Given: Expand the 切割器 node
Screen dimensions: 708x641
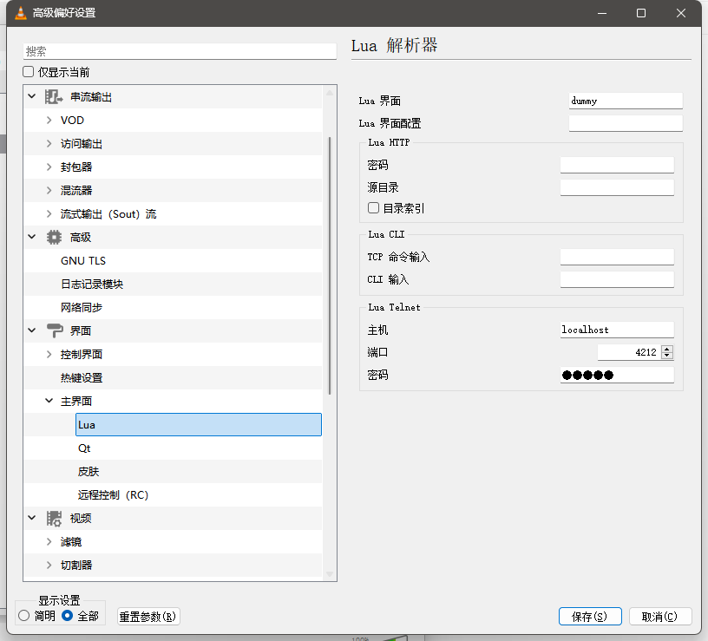Looking at the screenshot, I should (x=49, y=565).
